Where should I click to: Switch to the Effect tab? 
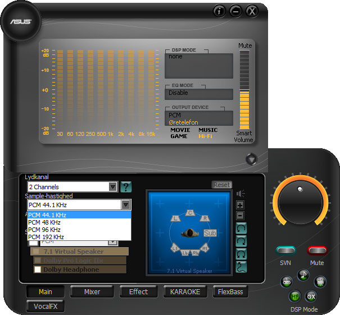(x=139, y=291)
